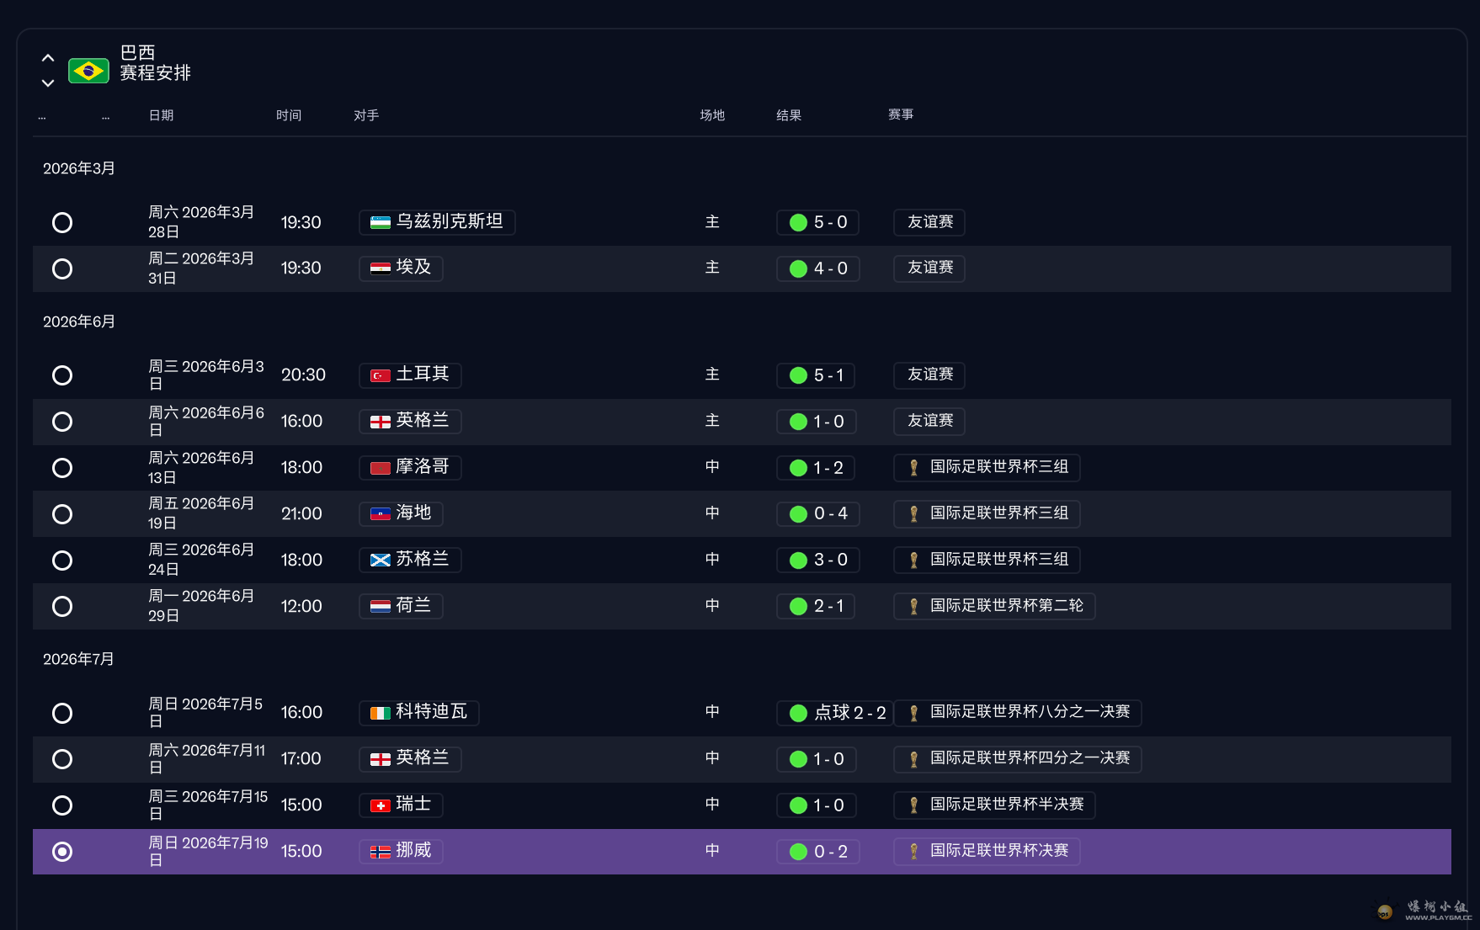1480x930 pixels.
Task: Click the down chevron below the Brazil header
Action: tap(48, 83)
